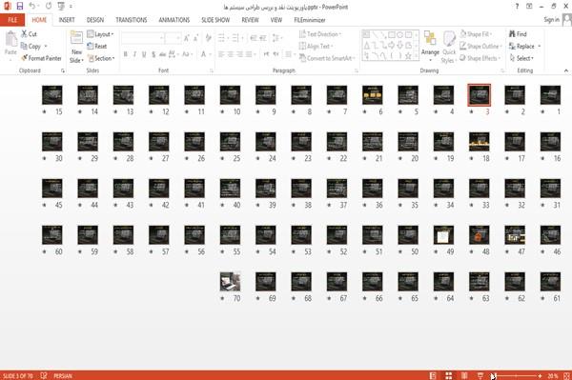Open Font group dialog launcher
572x380 pixels.
212,70
